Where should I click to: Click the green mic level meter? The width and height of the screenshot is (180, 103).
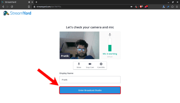110,45
